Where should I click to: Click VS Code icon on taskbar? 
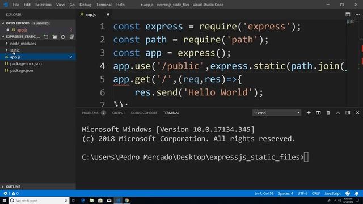tap(118, 200)
